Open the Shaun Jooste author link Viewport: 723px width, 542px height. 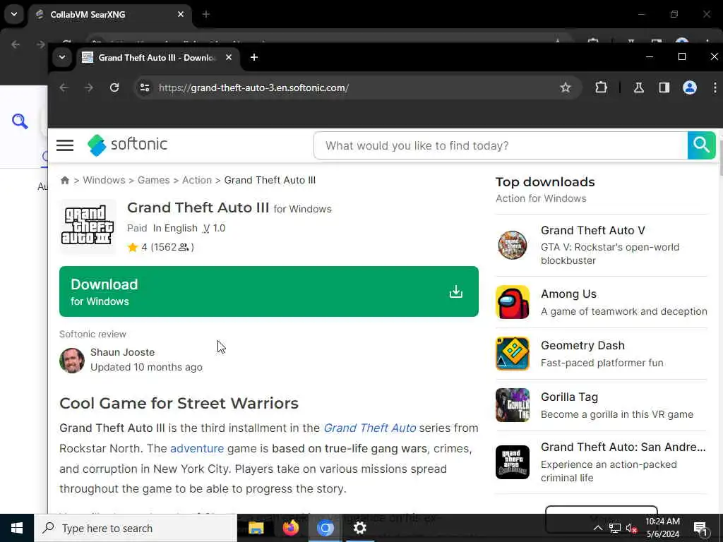click(x=123, y=352)
